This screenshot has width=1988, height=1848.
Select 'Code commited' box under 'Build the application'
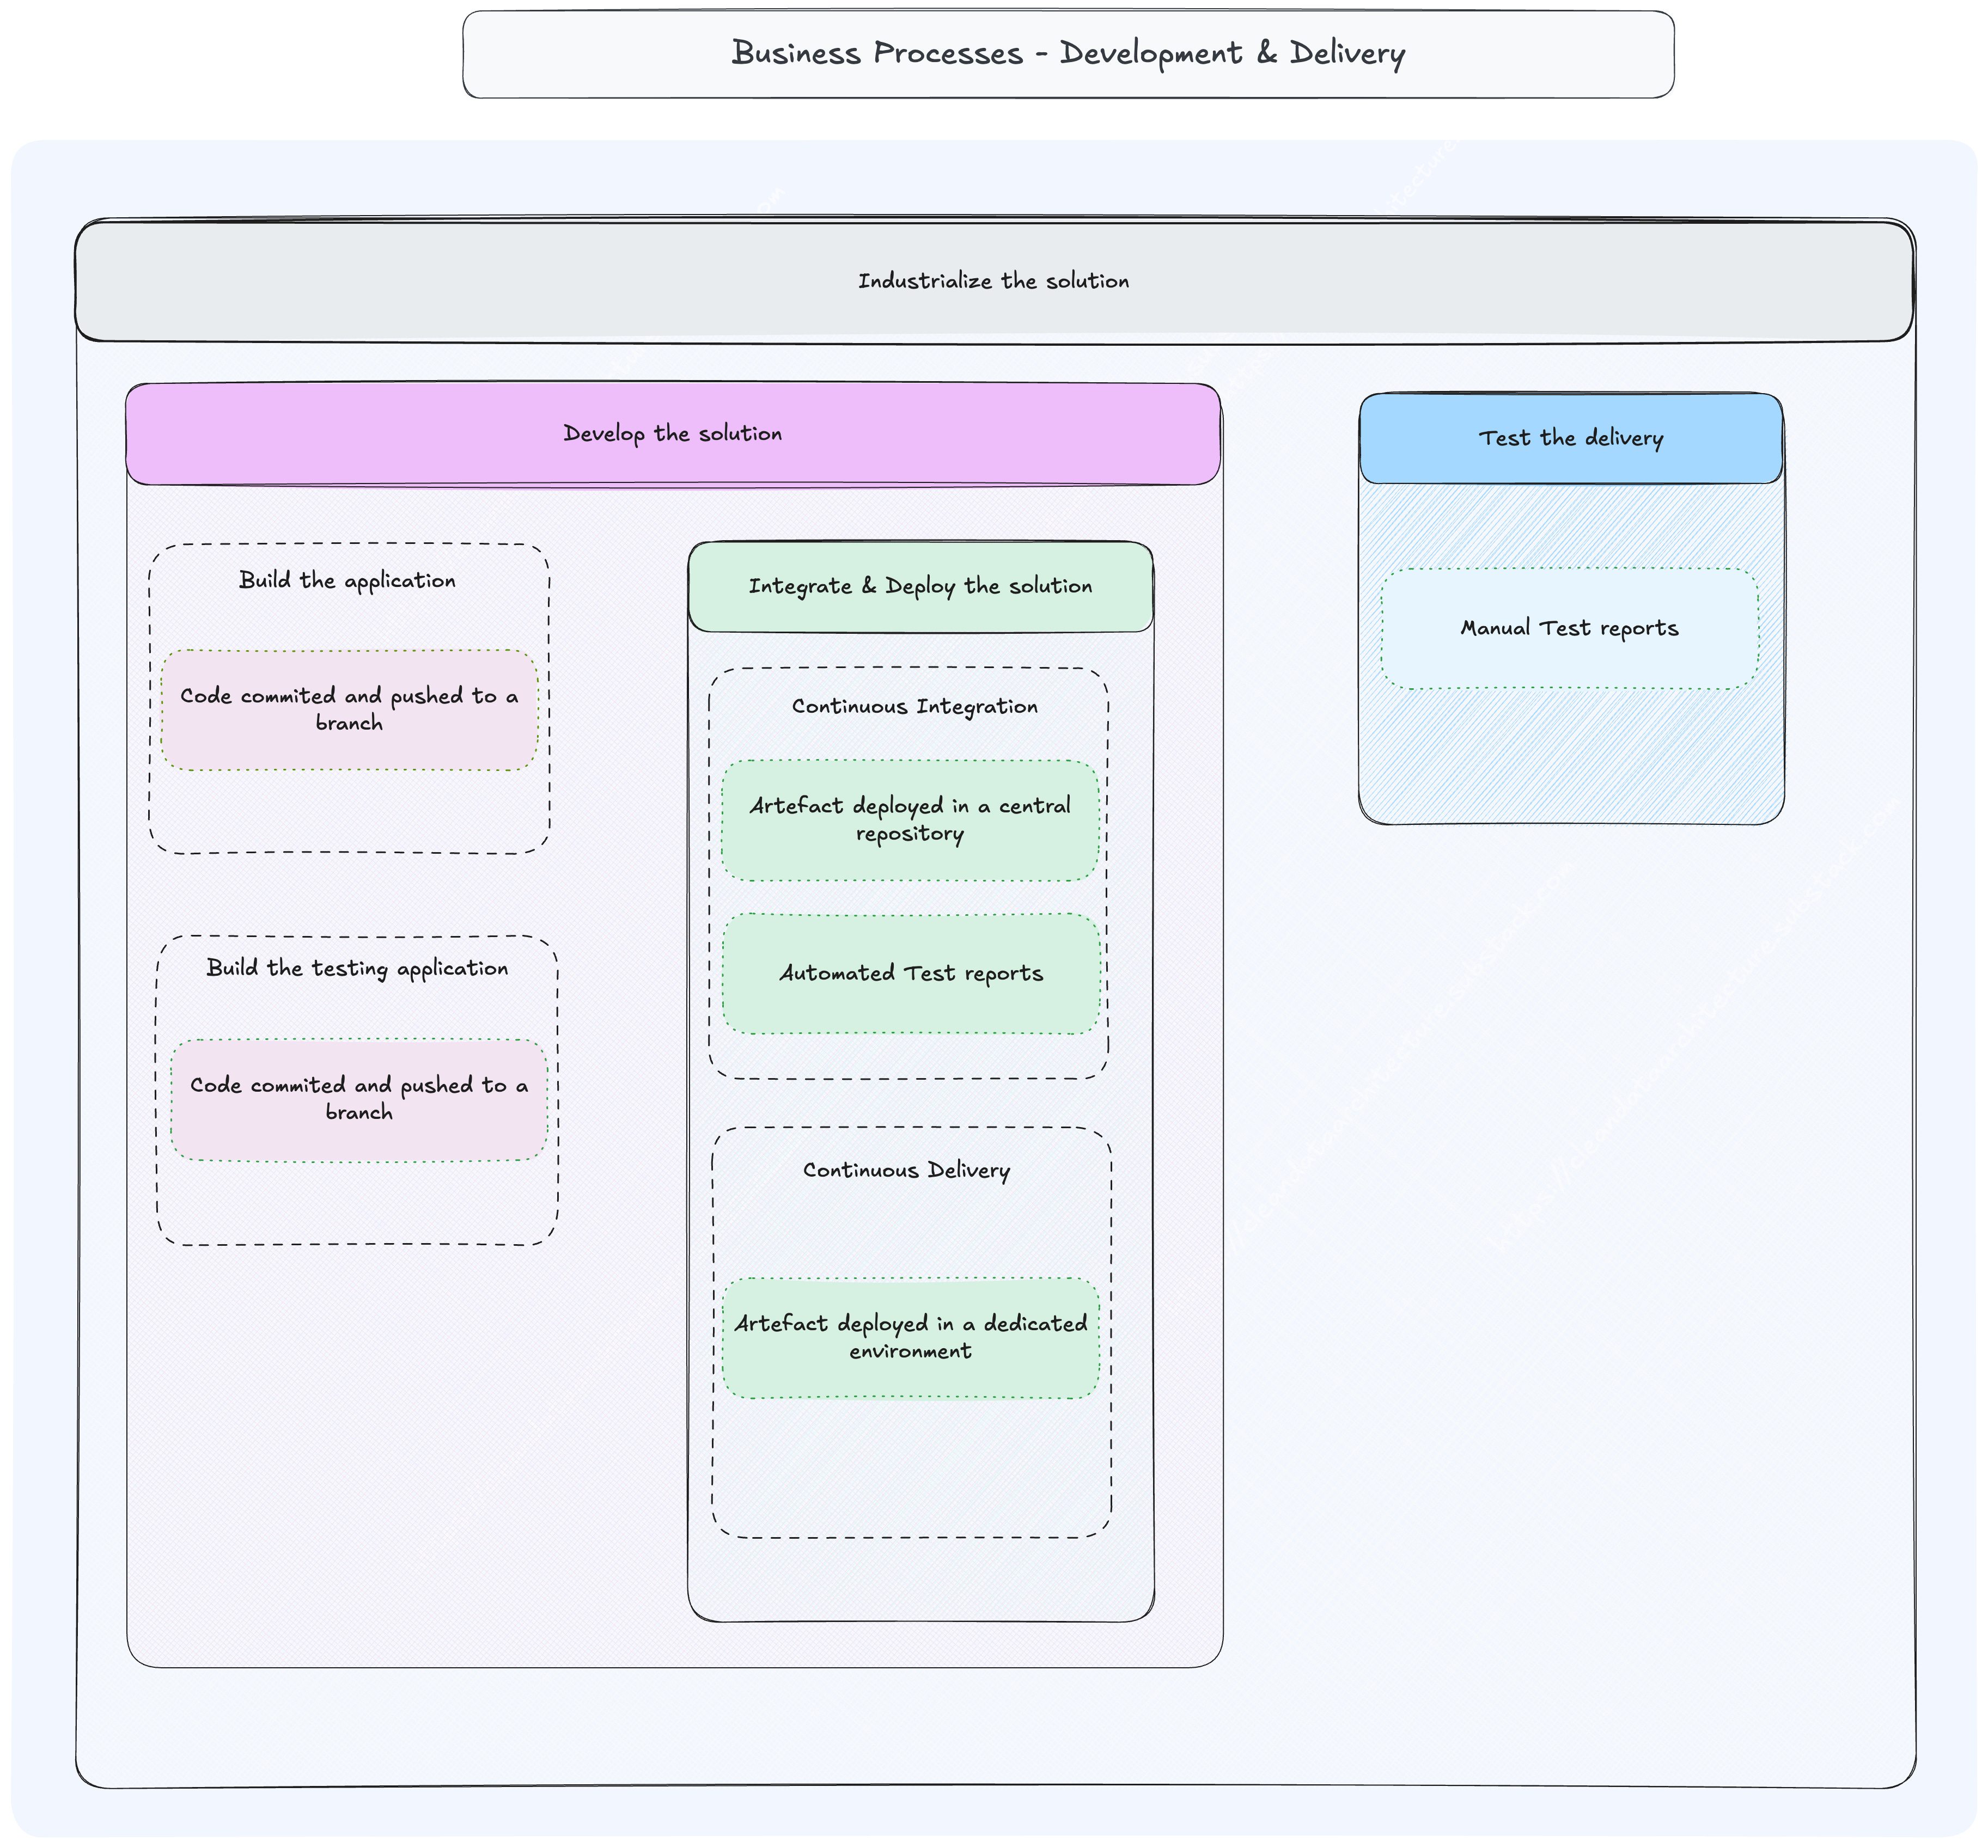coord(349,709)
